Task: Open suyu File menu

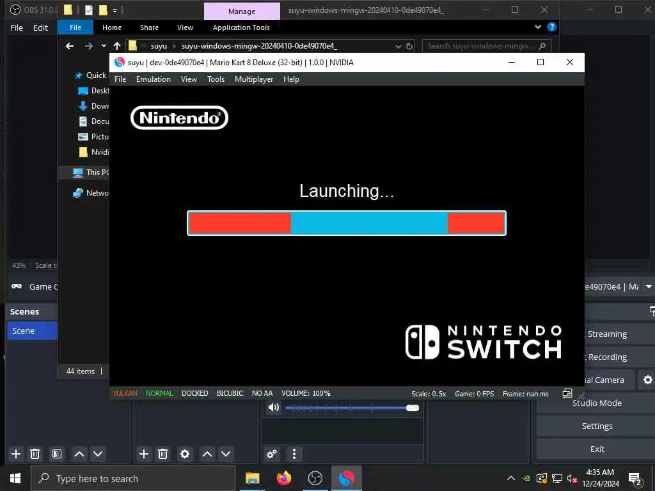Action: (120, 79)
